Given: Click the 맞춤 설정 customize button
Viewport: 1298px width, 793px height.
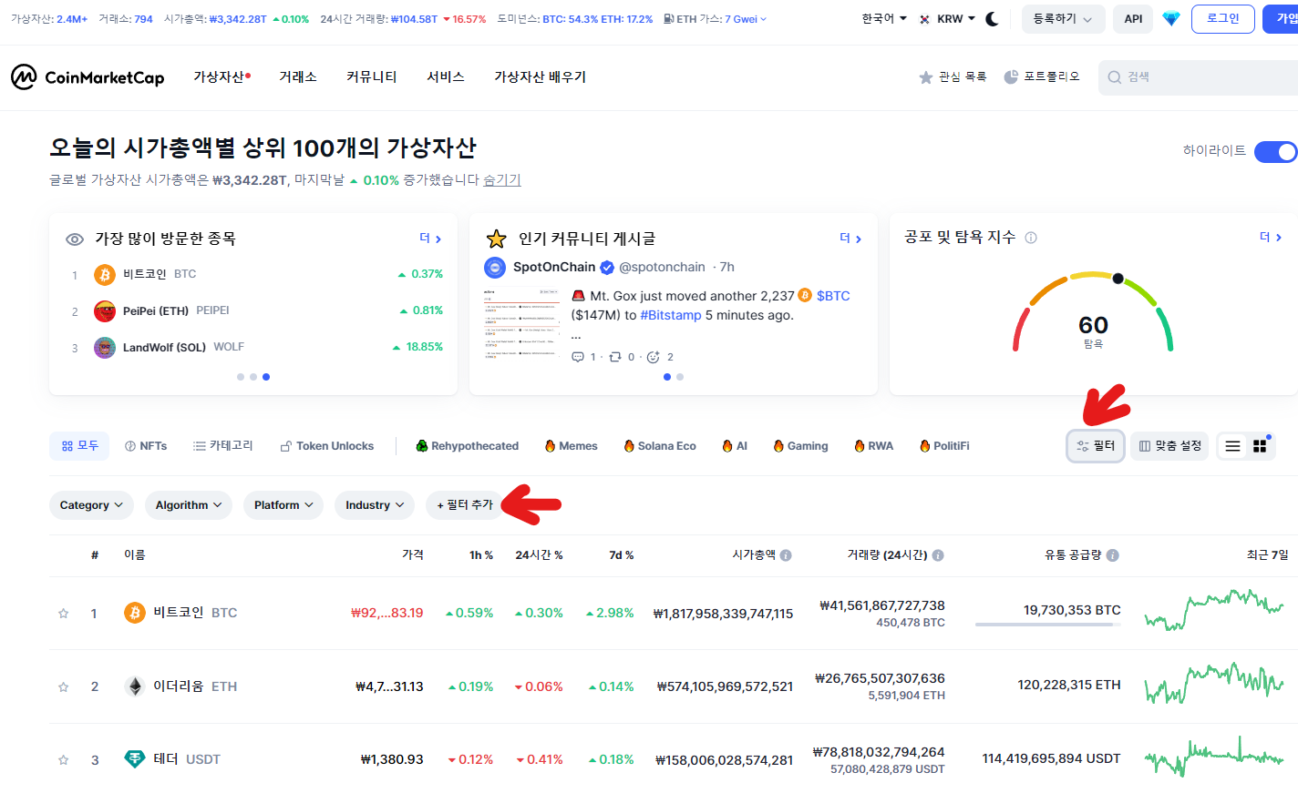Looking at the screenshot, I should 1169,446.
